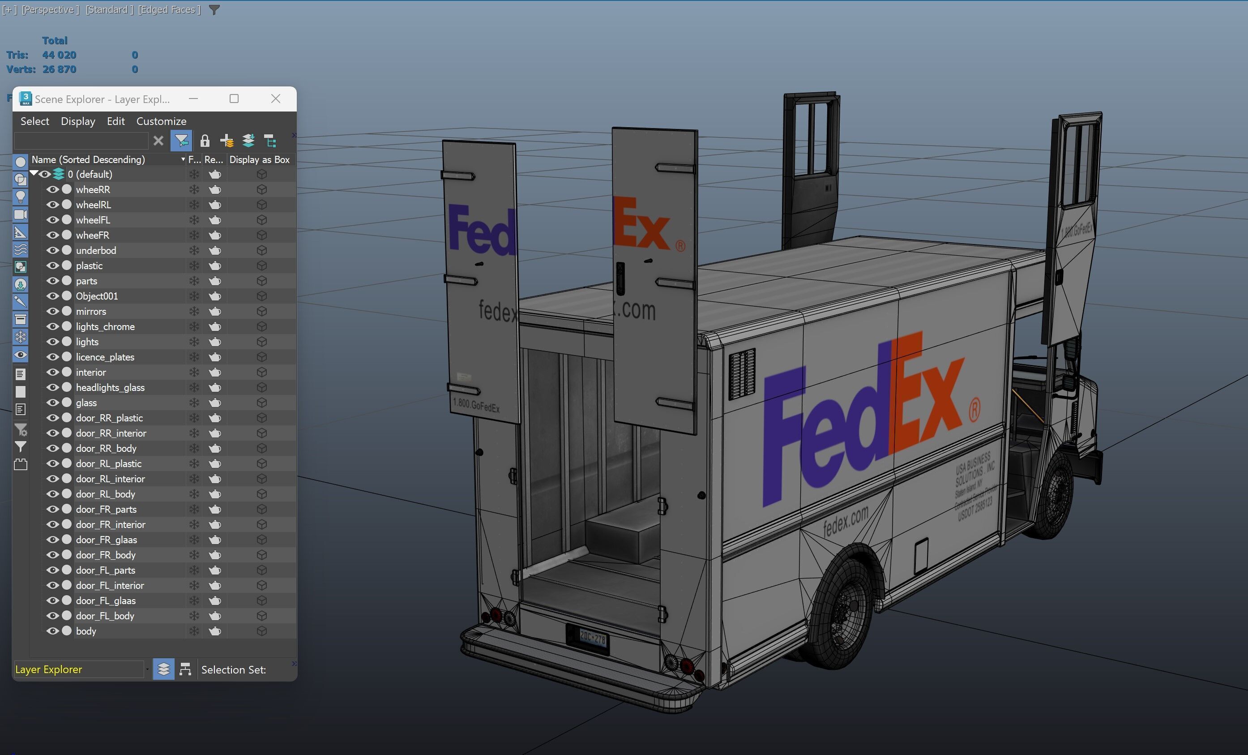
Task: Click the Create New Layer icon
Action: [x=227, y=140]
